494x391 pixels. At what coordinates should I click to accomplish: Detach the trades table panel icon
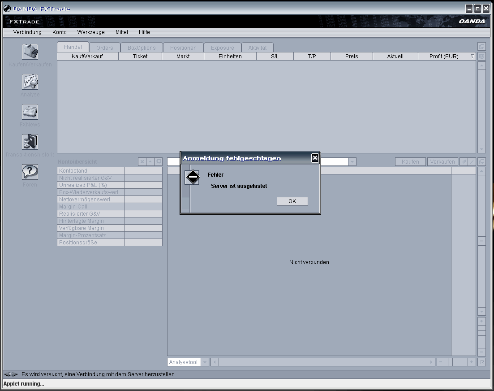[x=482, y=47]
